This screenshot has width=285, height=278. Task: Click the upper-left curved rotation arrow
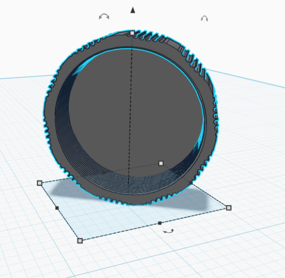click(104, 17)
